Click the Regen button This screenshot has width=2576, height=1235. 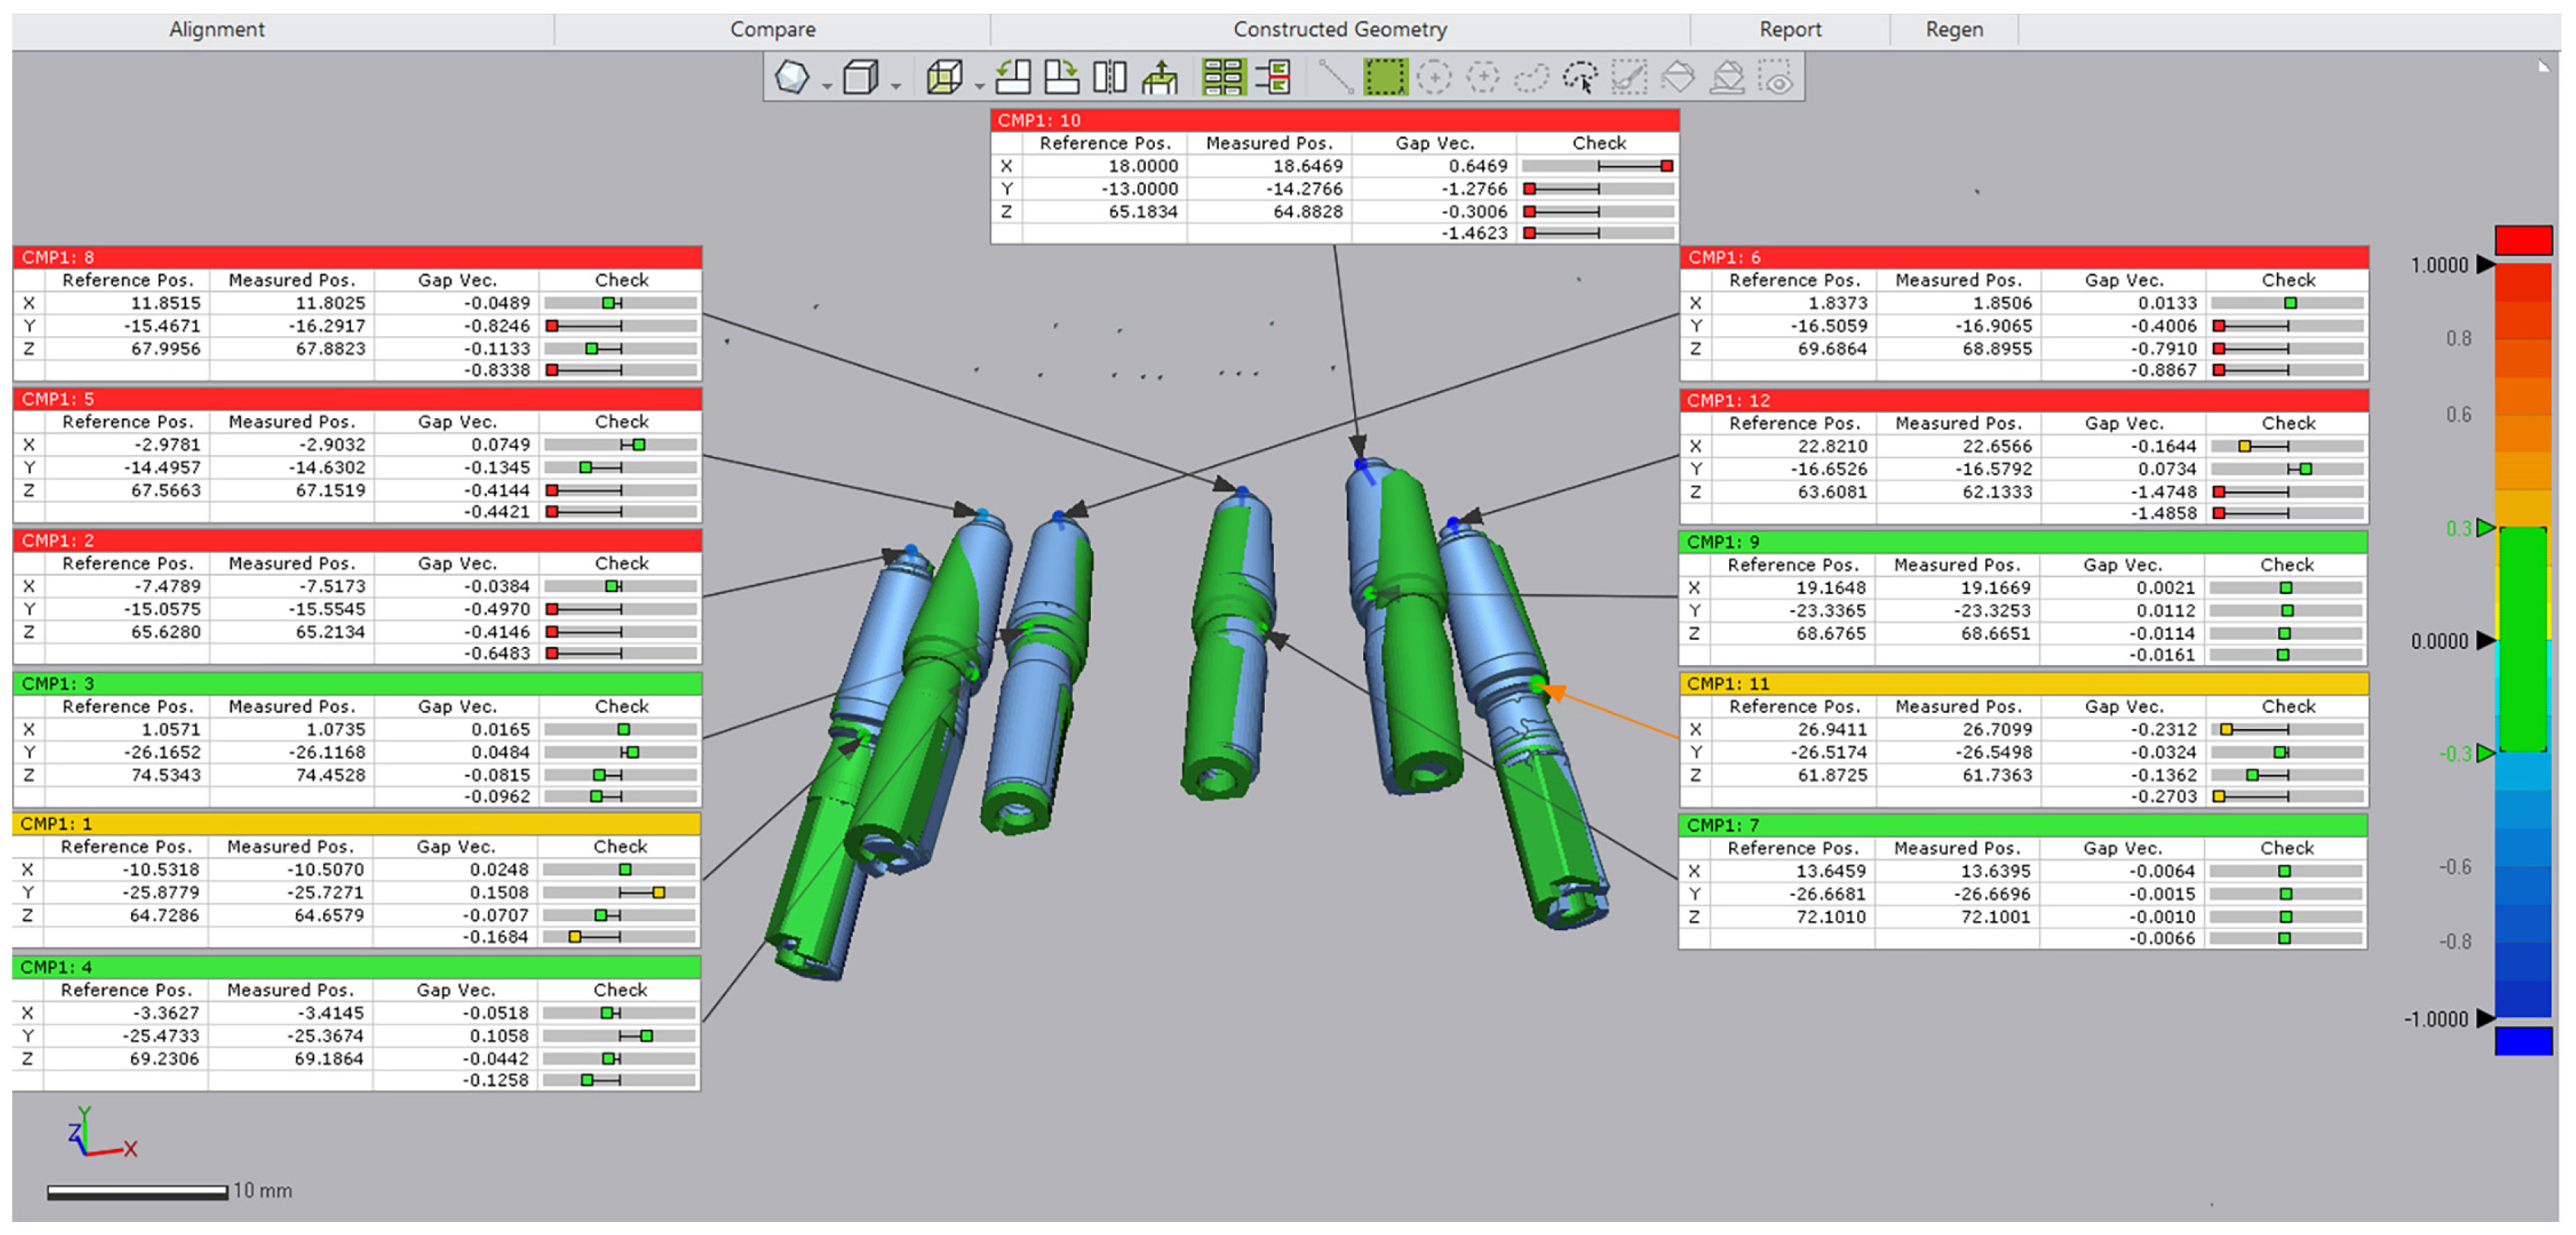tap(1953, 29)
